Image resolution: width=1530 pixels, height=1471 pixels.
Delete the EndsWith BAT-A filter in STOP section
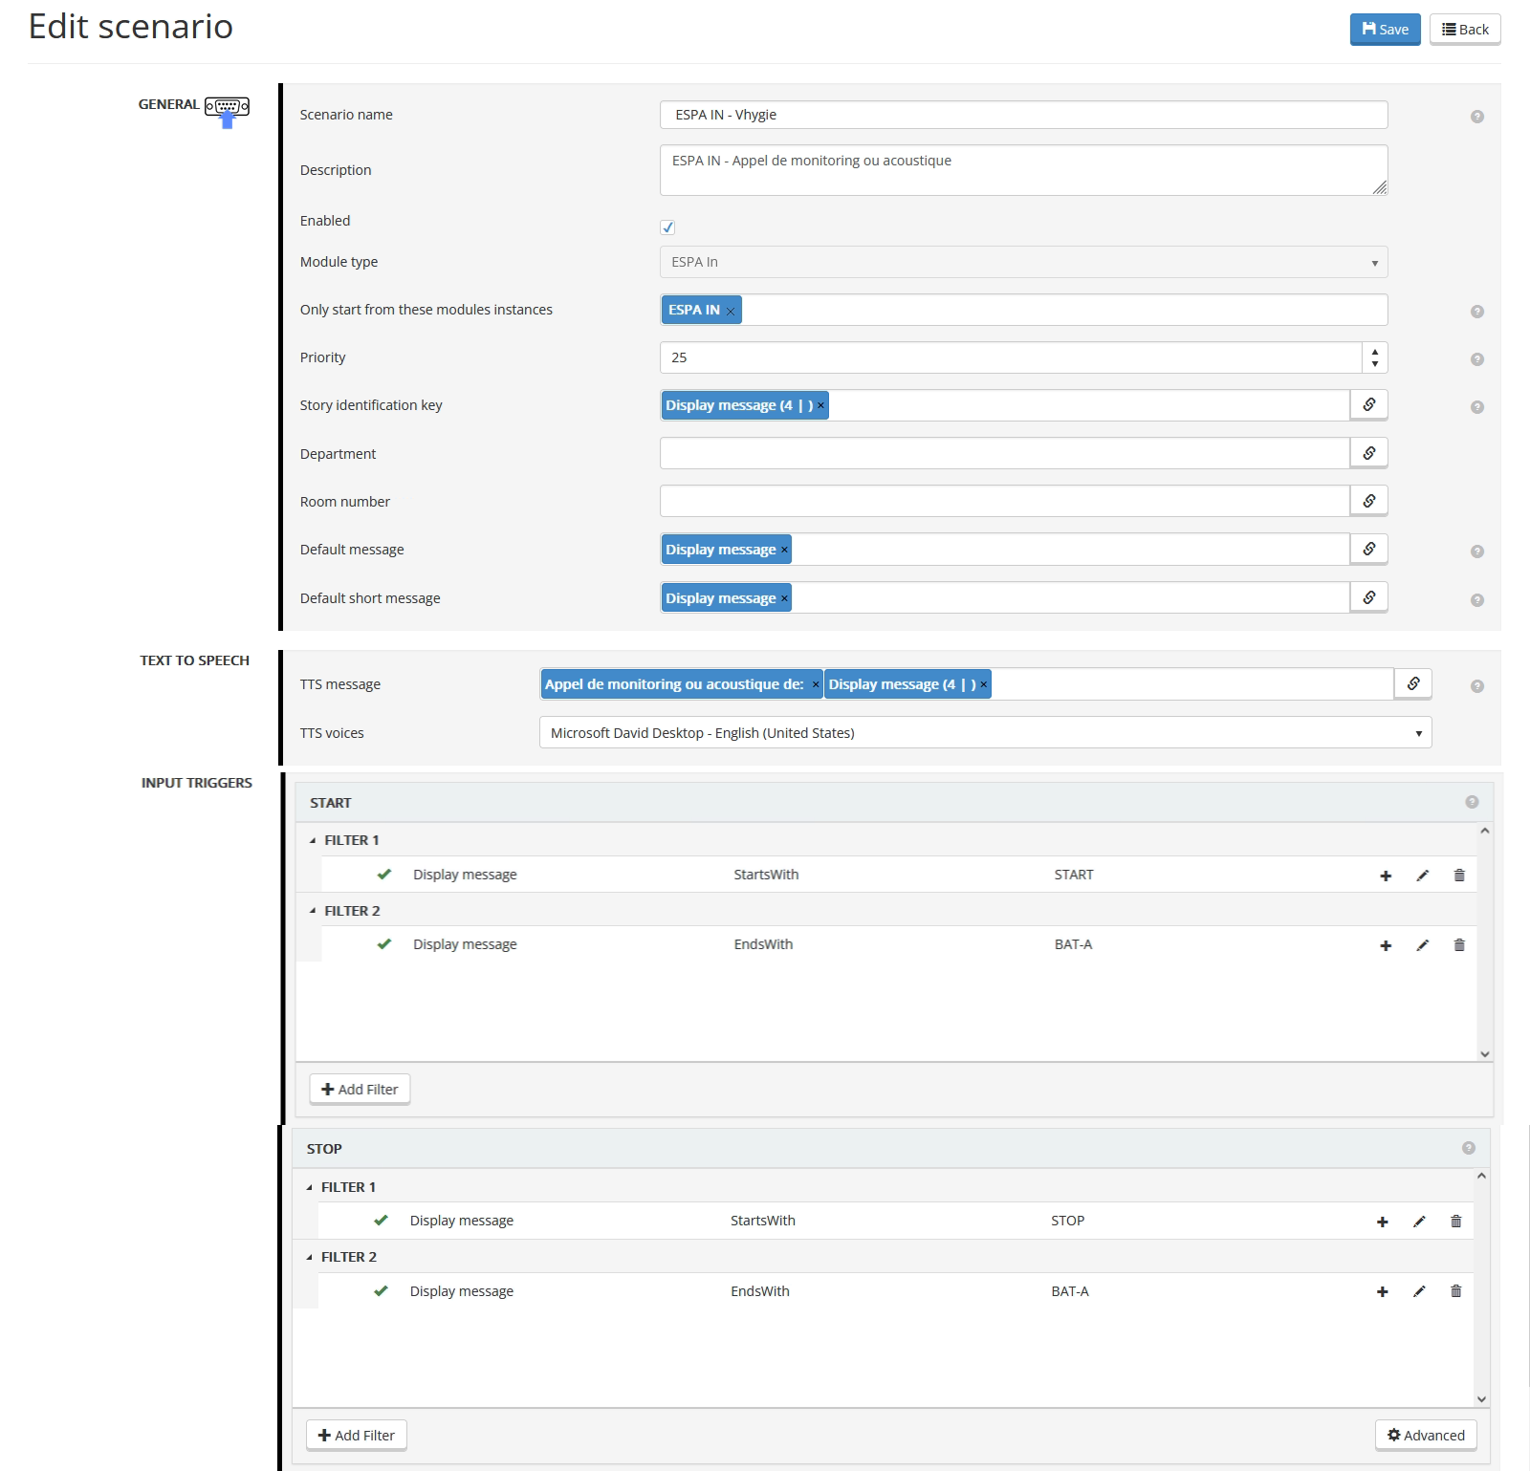tap(1457, 1290)
